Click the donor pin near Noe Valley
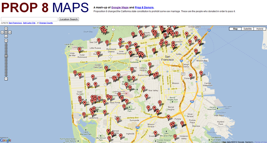The width and height of the screenshot is (267, 143). tap(144, 89)
